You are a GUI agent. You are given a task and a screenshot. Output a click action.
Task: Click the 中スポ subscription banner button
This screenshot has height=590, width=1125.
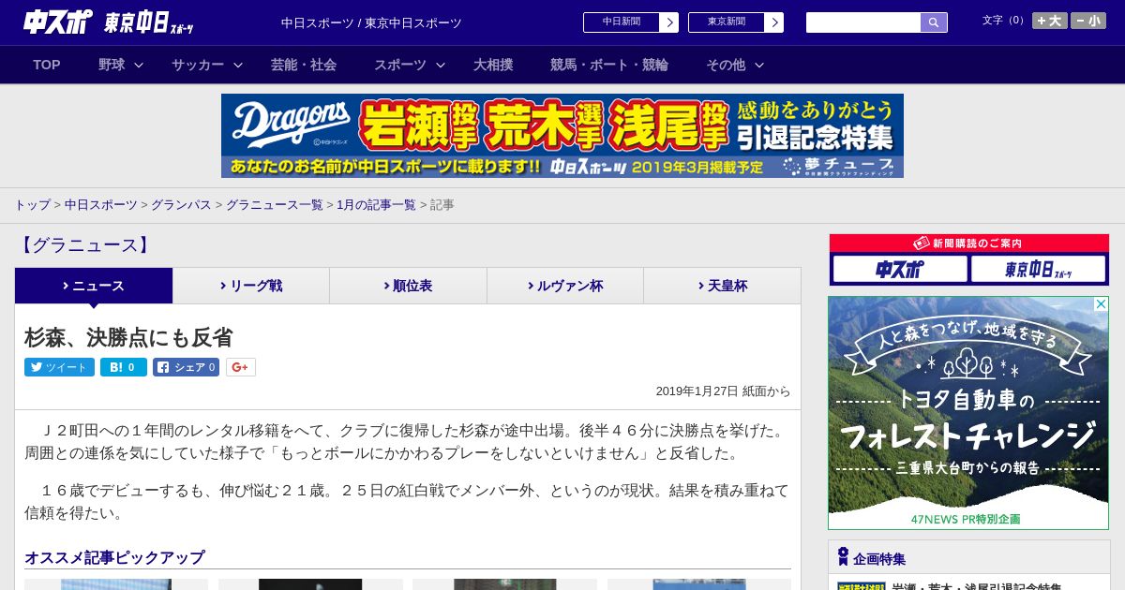pyautogui.click(x=900, y=269)
